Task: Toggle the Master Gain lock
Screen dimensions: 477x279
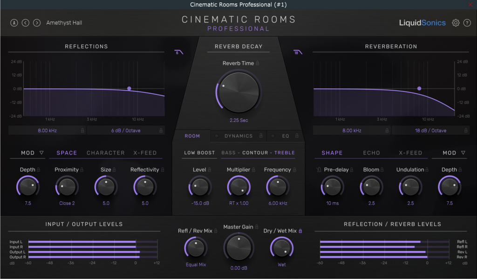Action: pyautogui.click(x=257, y=227)
